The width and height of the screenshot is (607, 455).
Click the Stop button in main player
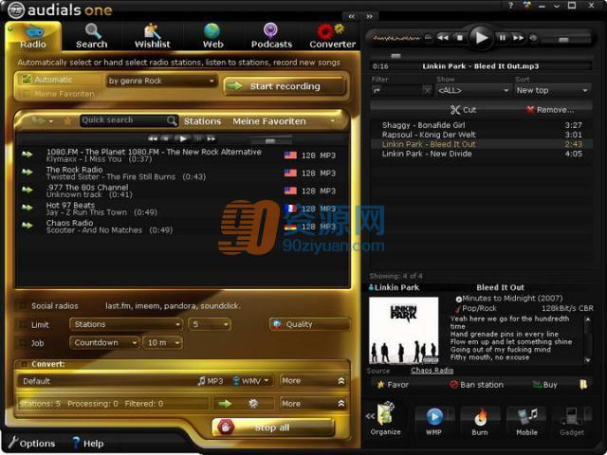point(459,38)
